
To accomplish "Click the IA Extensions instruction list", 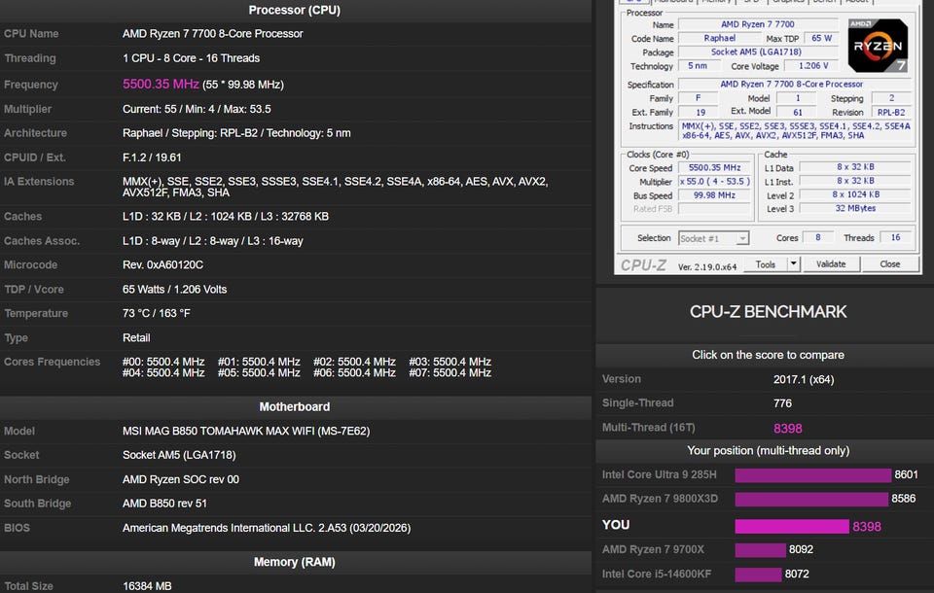I will pyautogui.click(x=335, y=187).
